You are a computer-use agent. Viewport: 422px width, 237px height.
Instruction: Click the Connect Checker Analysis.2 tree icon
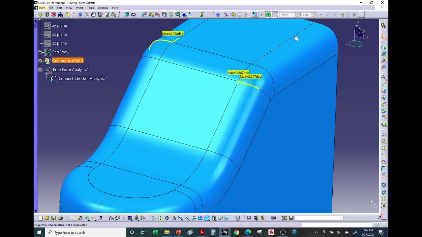tap(53, 78)
